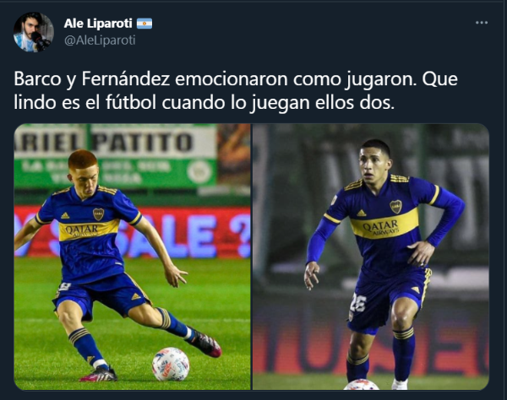The height and width of the screenshot is (400, 507).
Task: Open the three-dot more options menu
Action: click(x=482, y=23)
